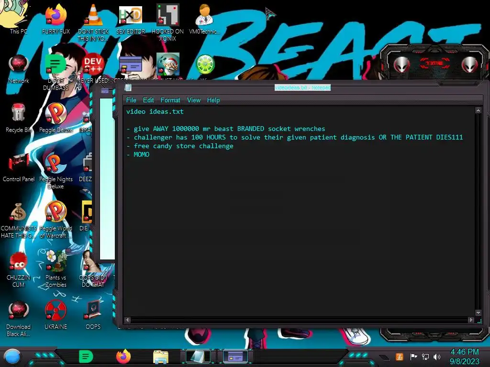
Task: Click the 'MOMO' line in Notepad
Action: click(x=138, y=154)
